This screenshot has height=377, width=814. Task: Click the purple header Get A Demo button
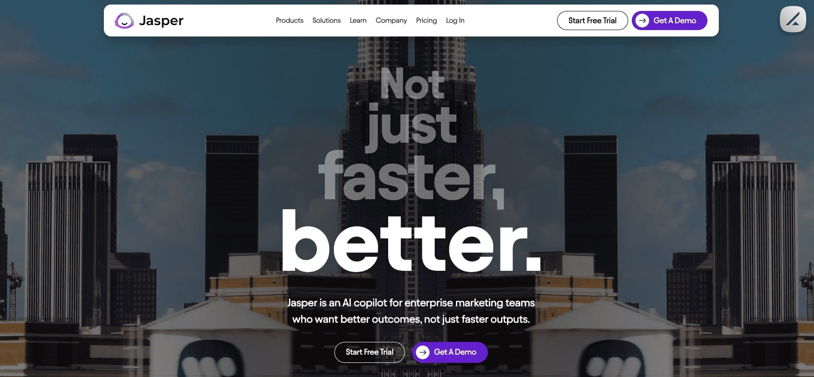[669, 21]
